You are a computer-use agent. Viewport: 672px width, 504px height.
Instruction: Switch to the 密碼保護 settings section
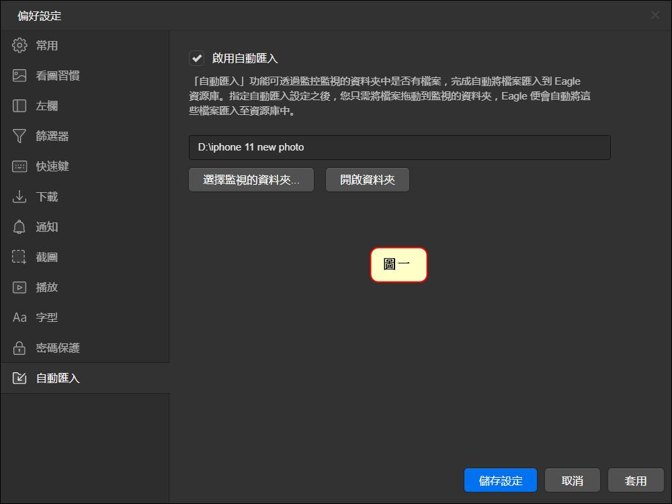point(56,347)
